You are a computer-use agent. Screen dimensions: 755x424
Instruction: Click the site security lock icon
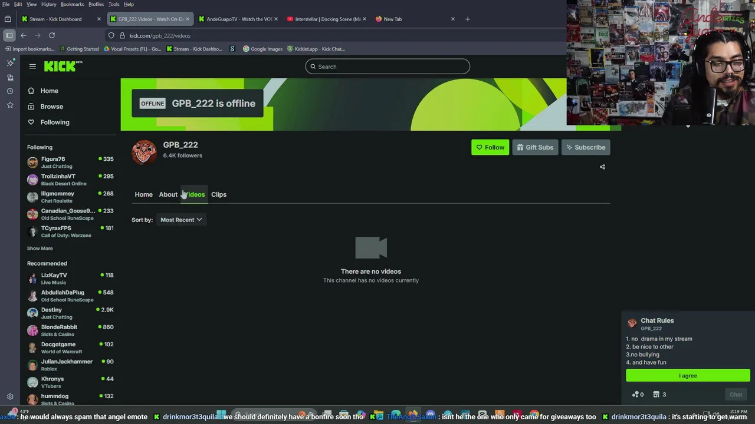(121, 35)
